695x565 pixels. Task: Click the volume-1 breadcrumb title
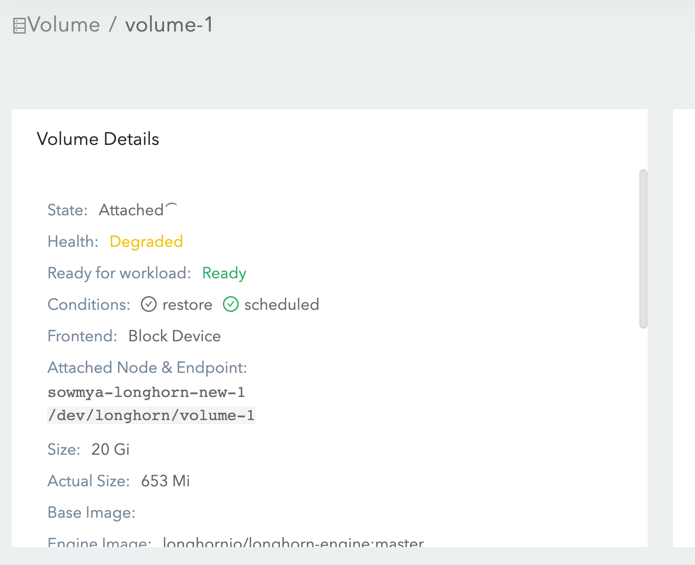(x=169, y=25)
